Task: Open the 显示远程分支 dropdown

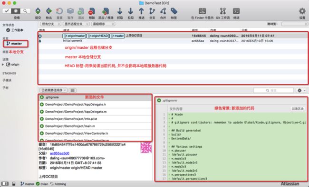Action: pyautogui.click(x=76, y=24)
